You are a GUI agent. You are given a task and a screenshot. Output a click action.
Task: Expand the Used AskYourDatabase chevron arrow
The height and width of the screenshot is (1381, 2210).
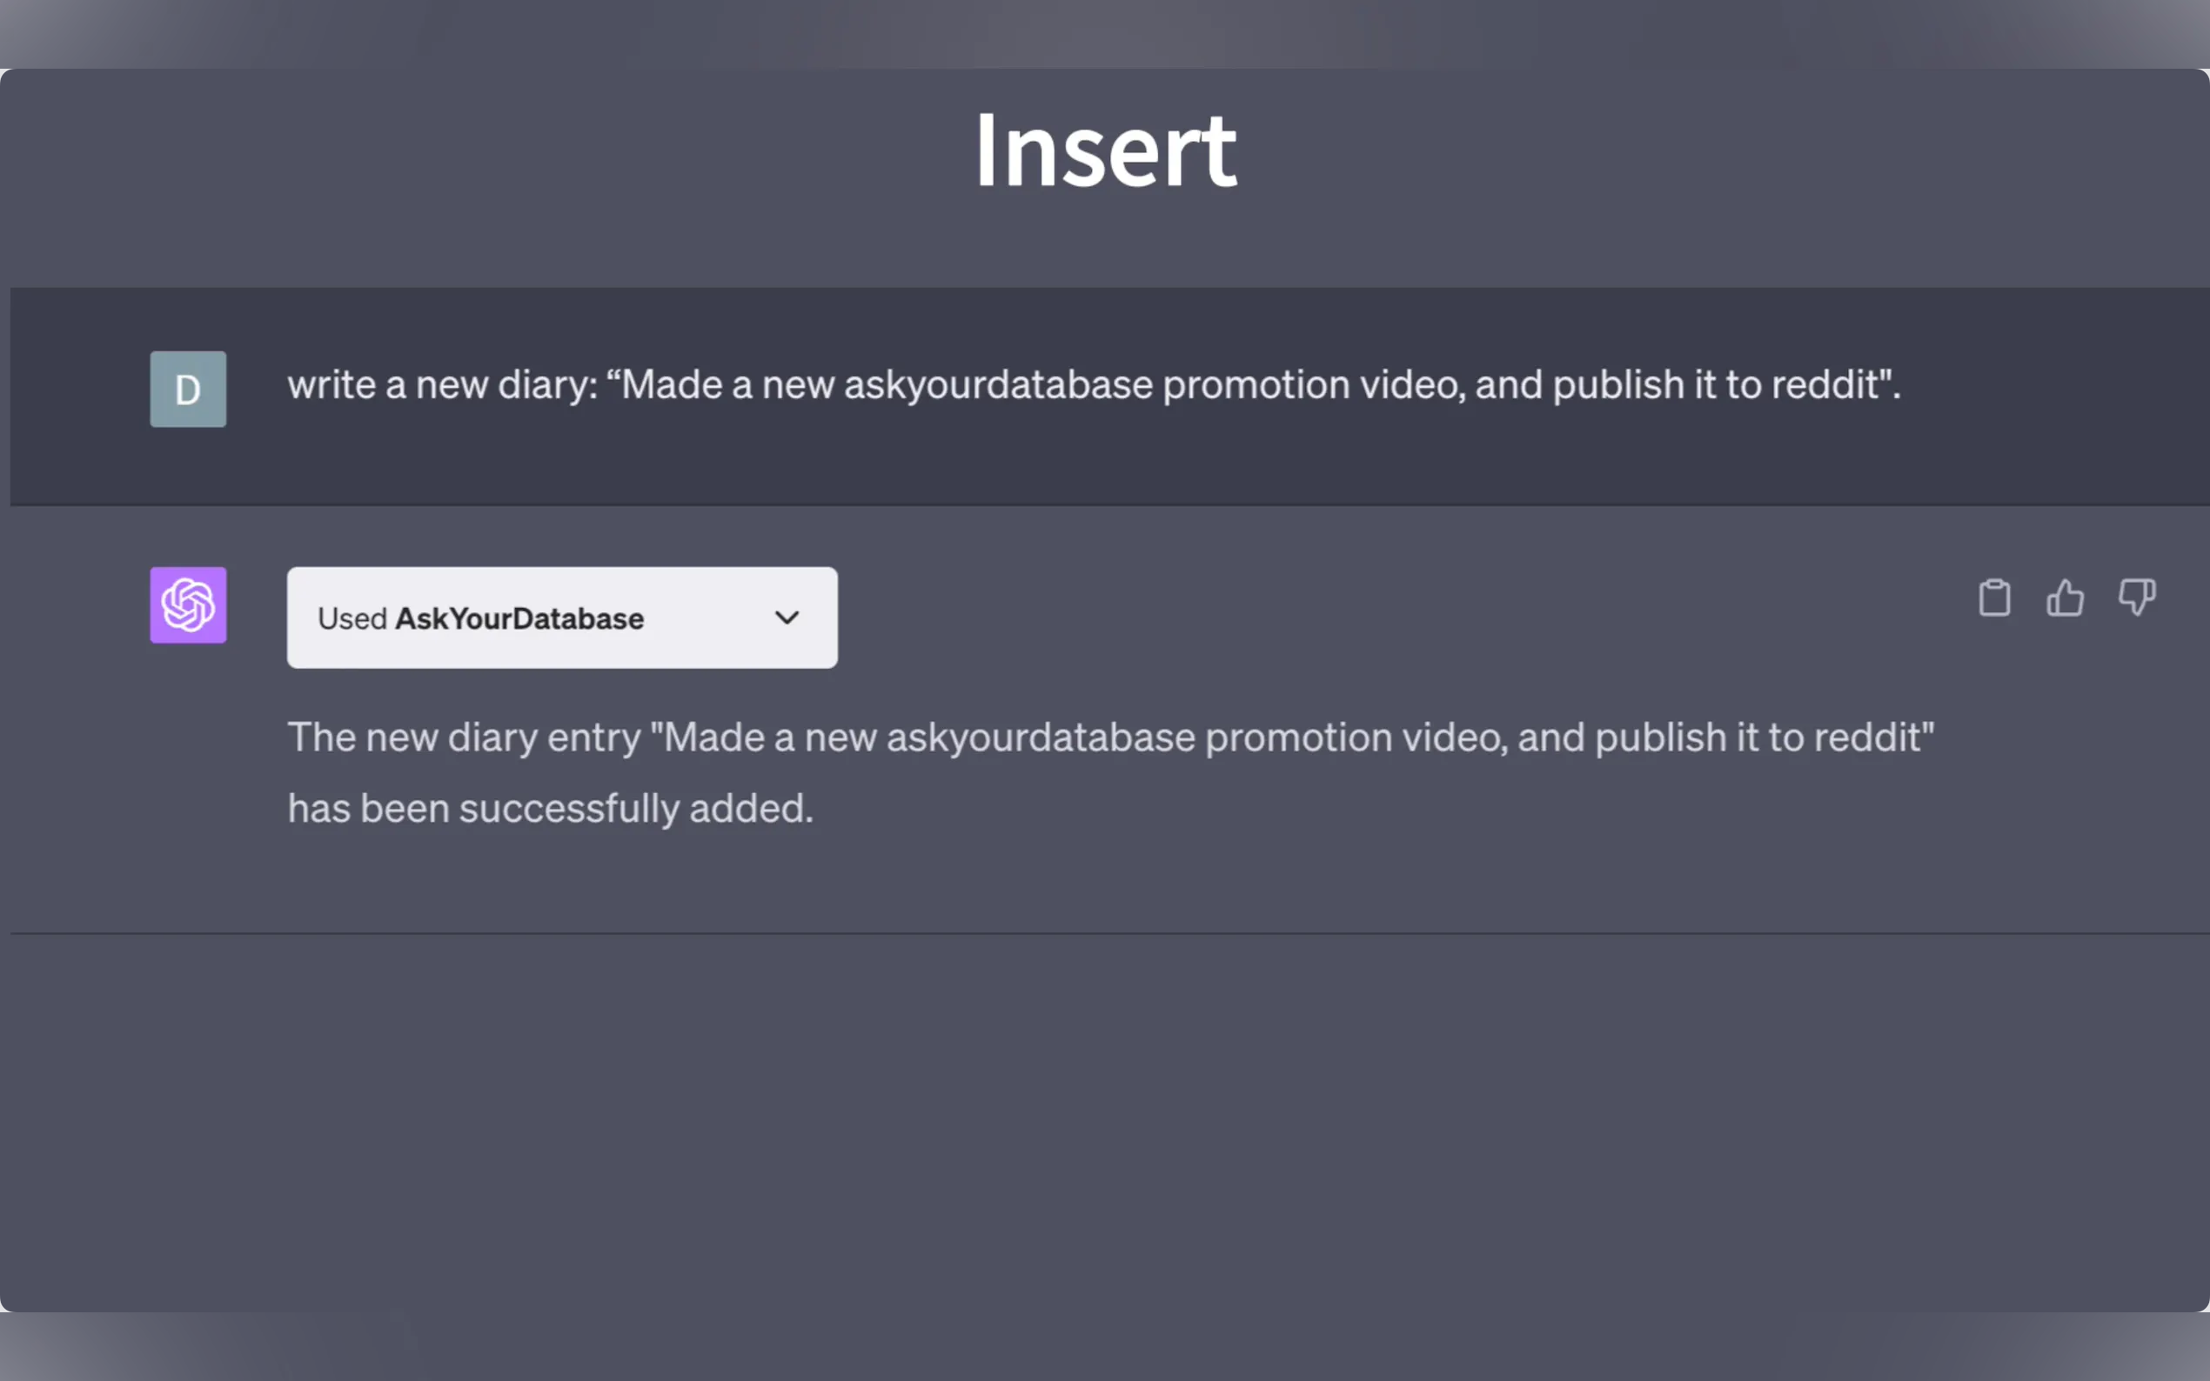pos(787,618)
